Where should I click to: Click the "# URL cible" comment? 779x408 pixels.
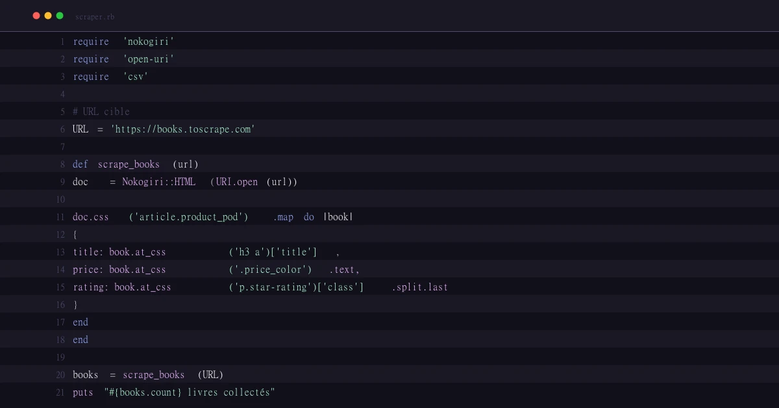click(101, 112)
